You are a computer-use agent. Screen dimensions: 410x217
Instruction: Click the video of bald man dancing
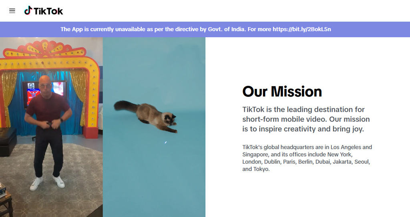tap(51, 127)
